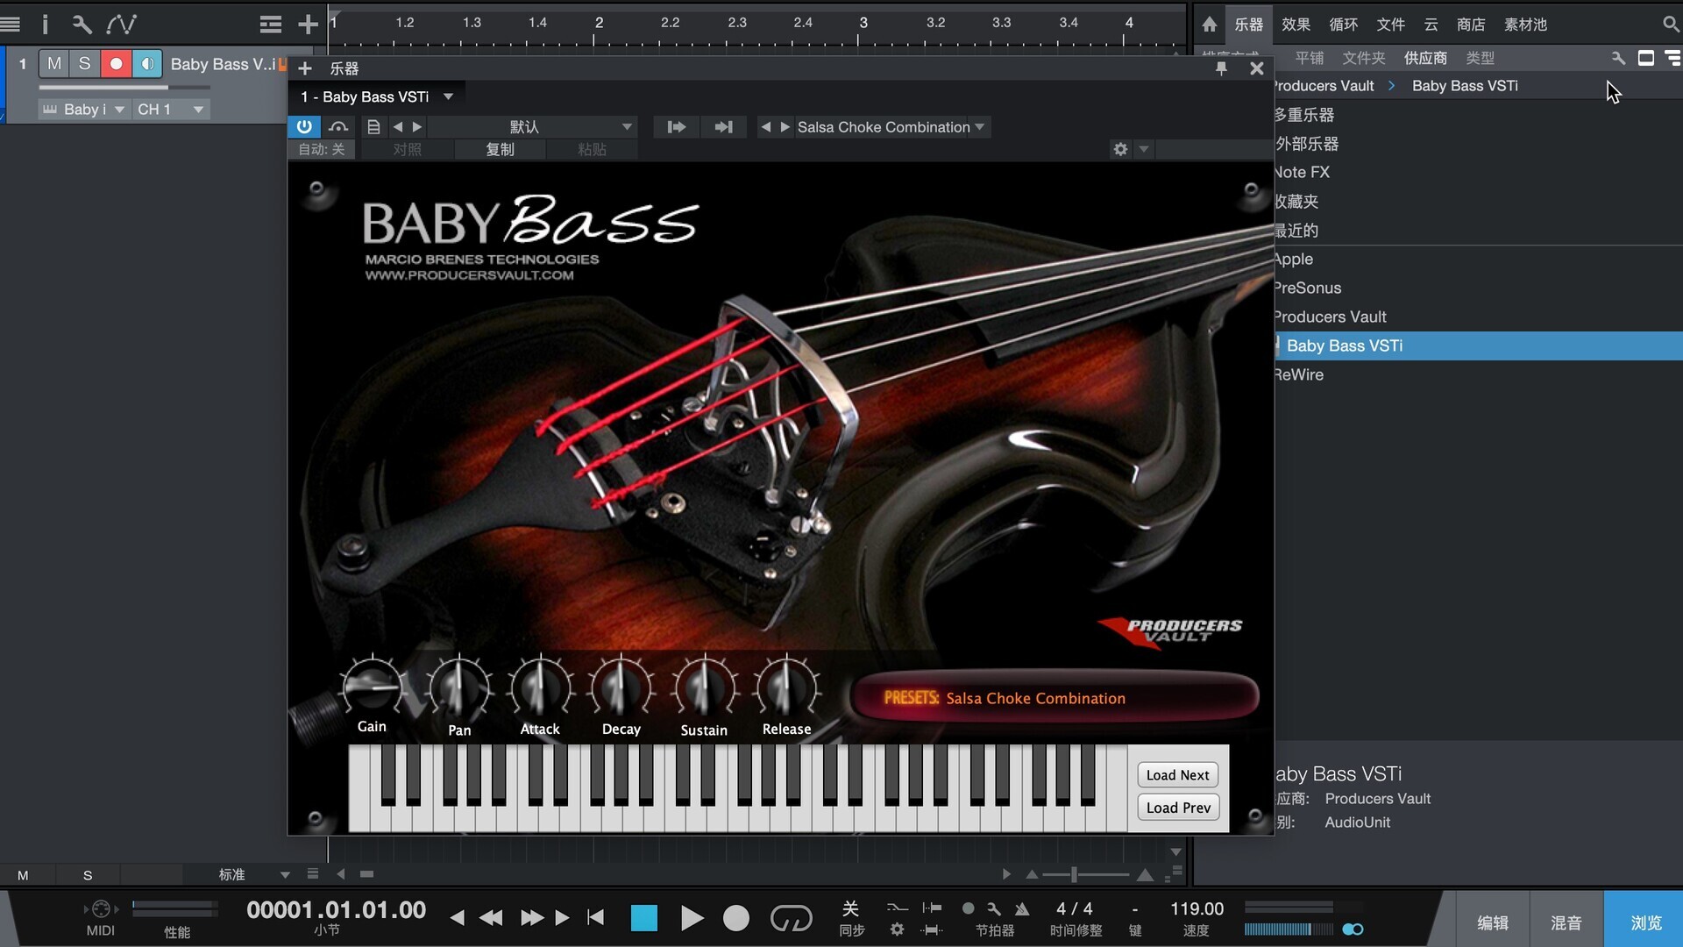This screenshot has height=947, width=1683.
Task: Click the loop toggle icon in transport
Action: coord(791,918)
